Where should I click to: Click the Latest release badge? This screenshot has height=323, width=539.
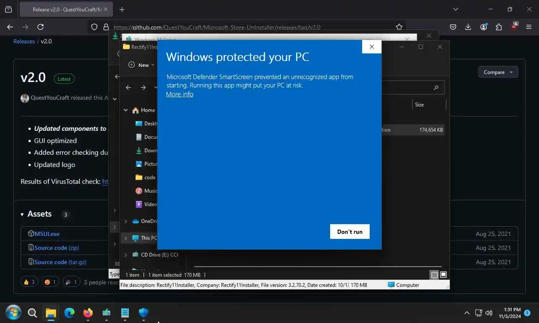64,79
